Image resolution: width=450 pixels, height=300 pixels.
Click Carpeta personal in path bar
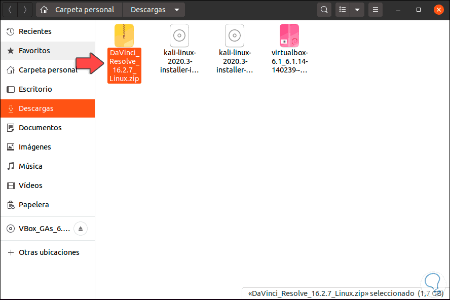[x=85, y=10]
